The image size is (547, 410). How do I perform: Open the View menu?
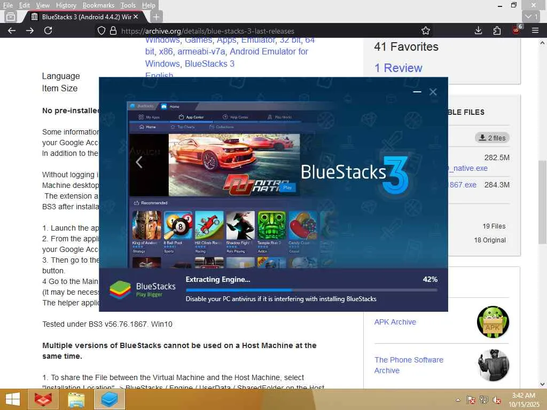click(43, 5)
